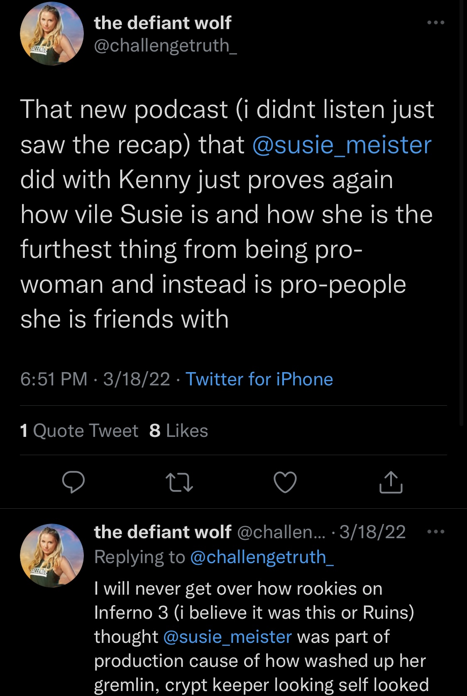Screen dimensions: 467x696
Task: View the 1 Quote Tweet list
Action: tap(79, 431)
